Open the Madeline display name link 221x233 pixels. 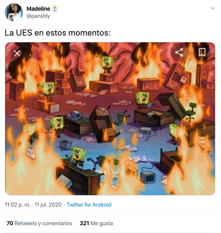[38, 9]
